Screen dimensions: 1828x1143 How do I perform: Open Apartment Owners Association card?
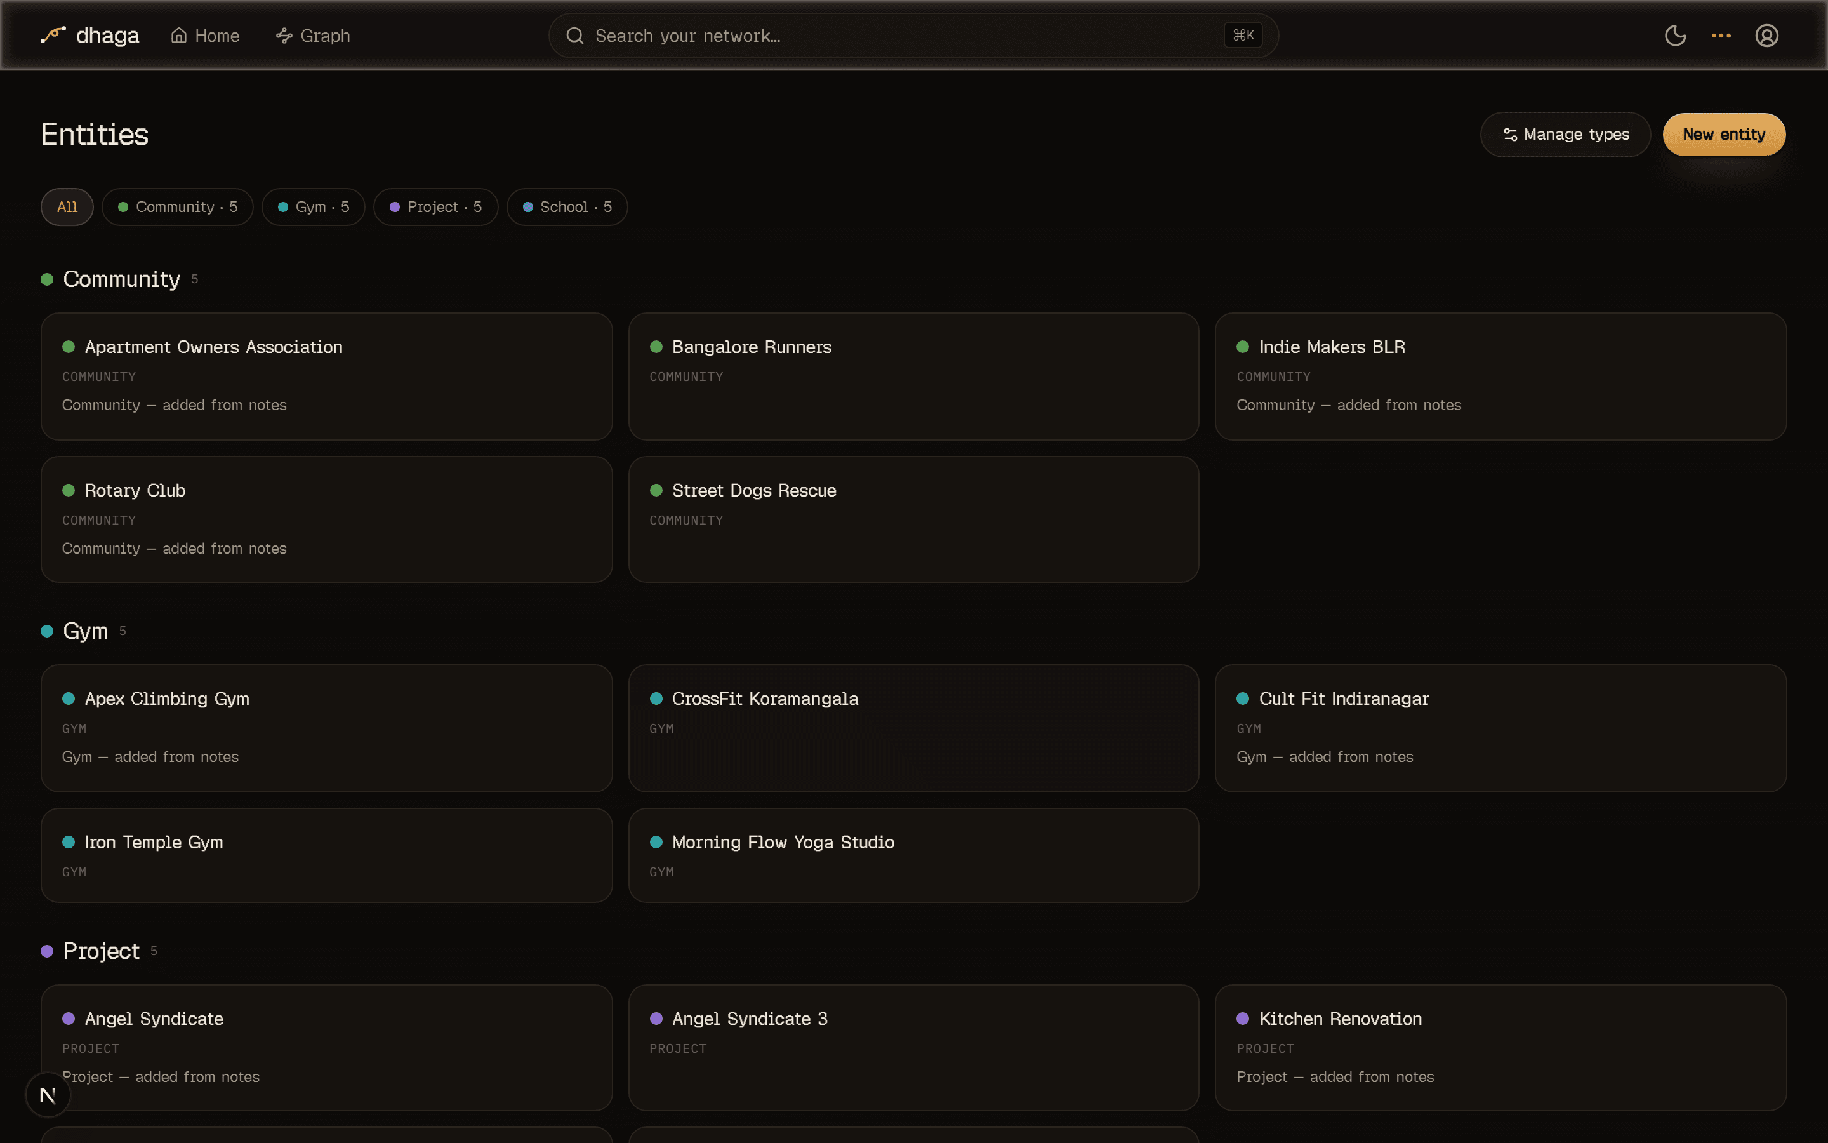point(326,377)
